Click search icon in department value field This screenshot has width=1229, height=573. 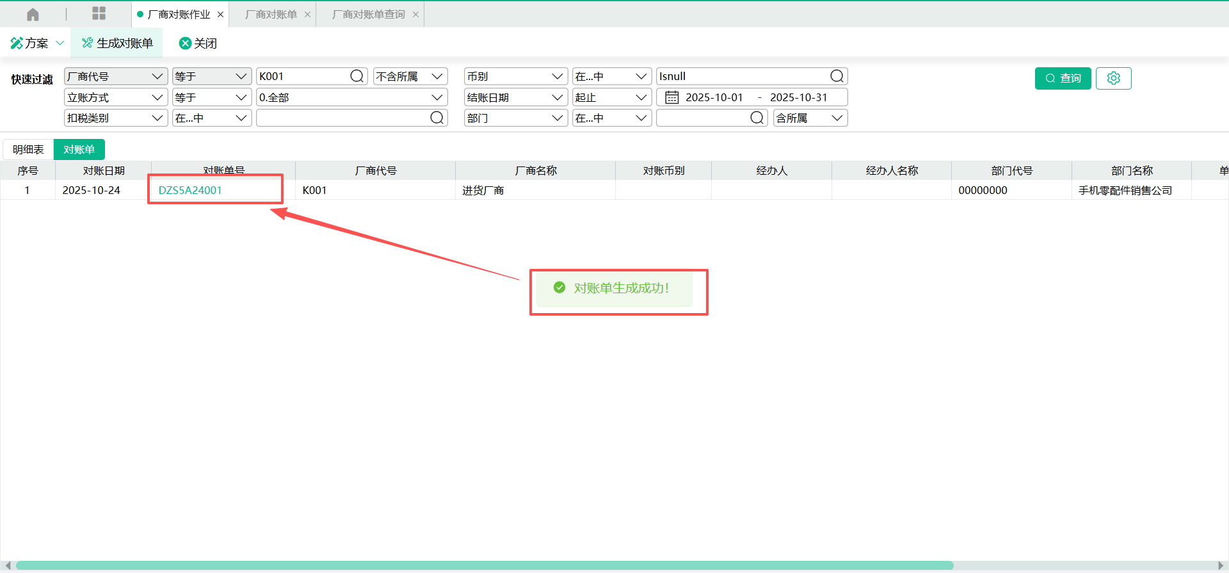point(757,118)
